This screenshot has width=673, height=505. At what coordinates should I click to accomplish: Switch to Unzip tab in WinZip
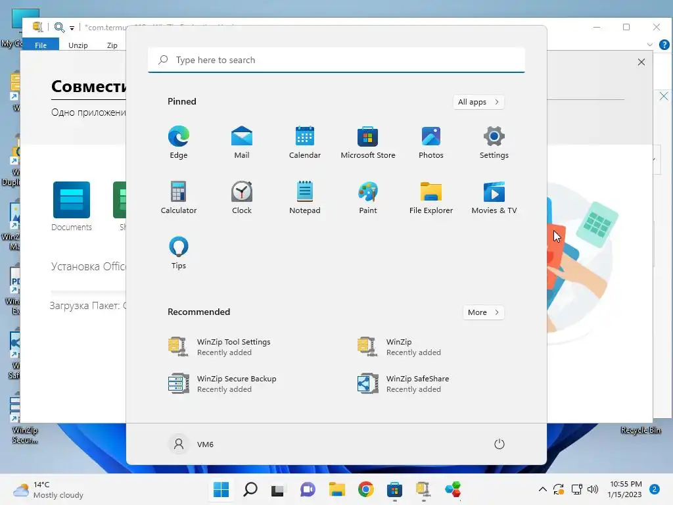click(78, 45)
